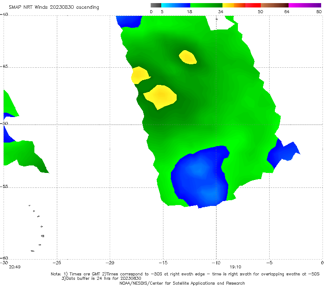
Task: Click the yellow-orange segment of the colorbar
Action: coord(234,5)
